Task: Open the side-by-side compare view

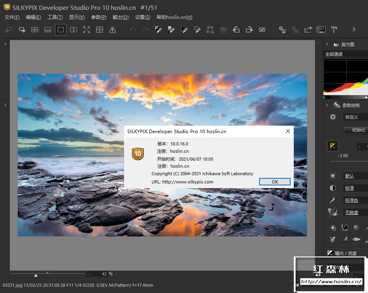Action: click(x=74, y=30)
